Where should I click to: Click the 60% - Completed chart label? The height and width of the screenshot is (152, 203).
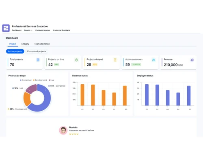(57, 86)
